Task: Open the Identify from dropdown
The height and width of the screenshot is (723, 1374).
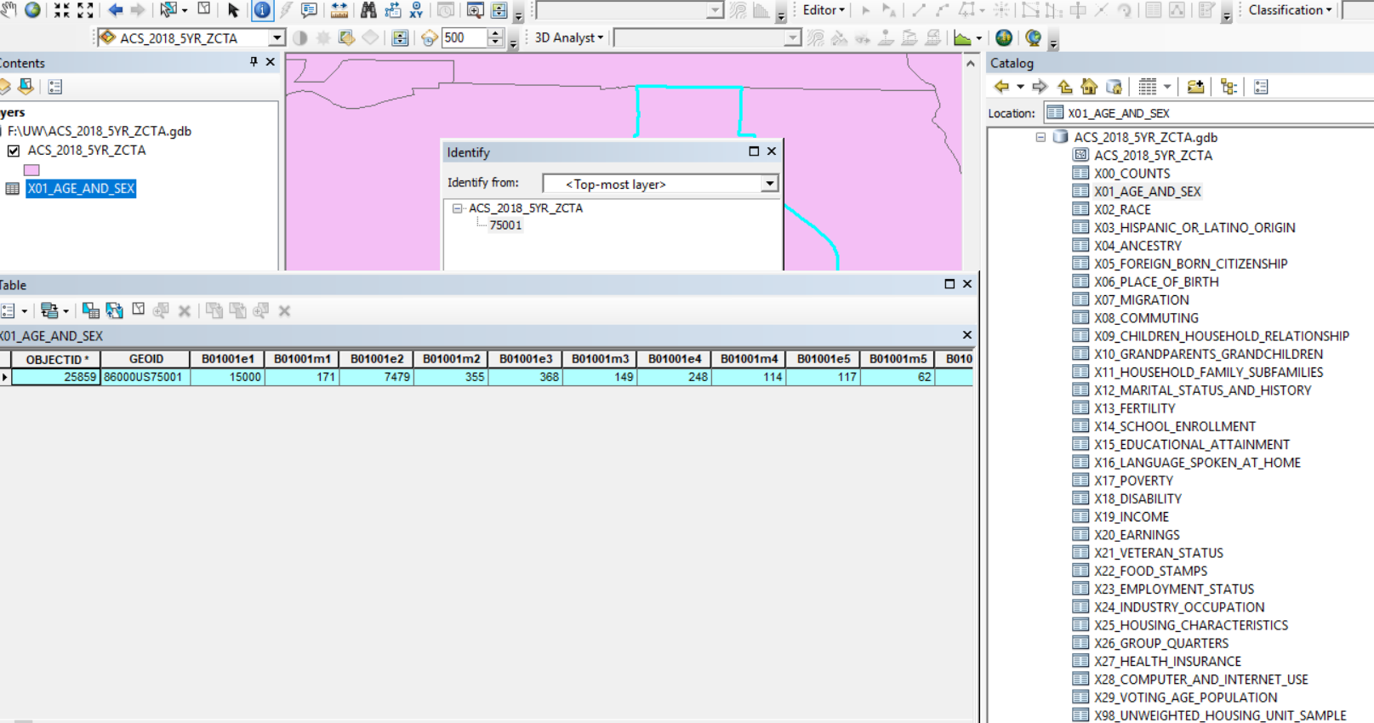Action: (769, 184)
